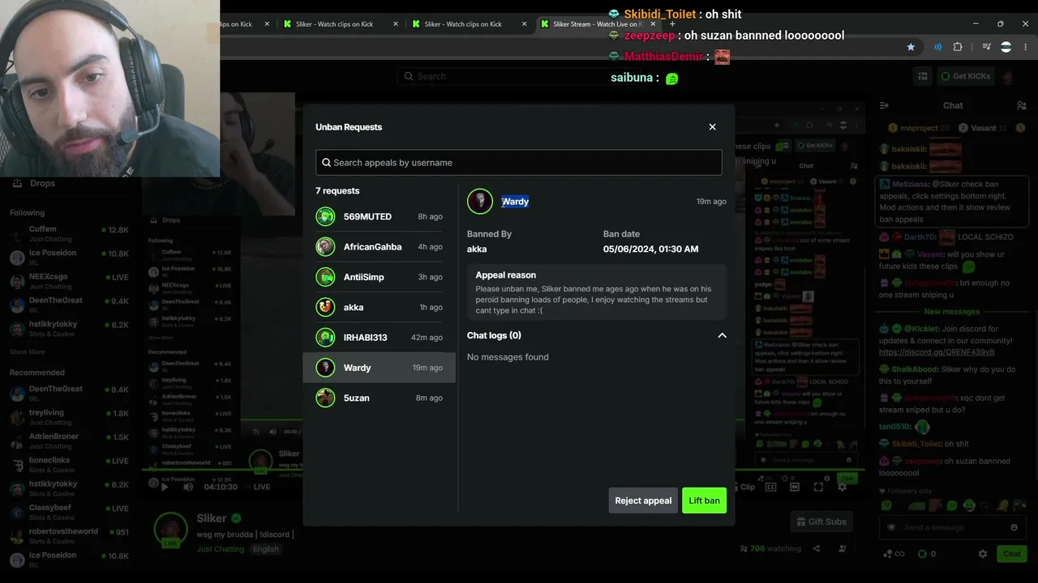Open the Chrome three-dot menu

(x=1025, y=47)
